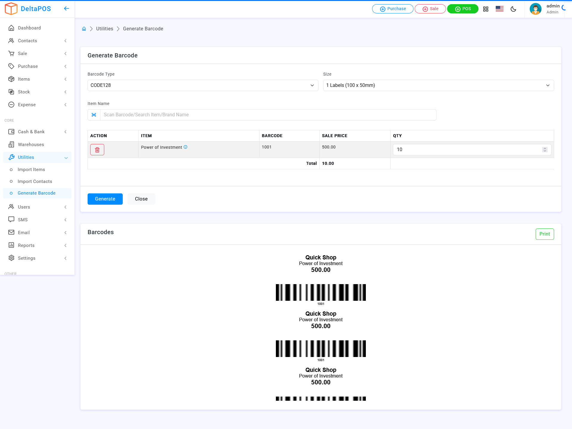Expand the Reports menu chevron
The width and height of the screenshot is (572, 429).
pos(66,245)
